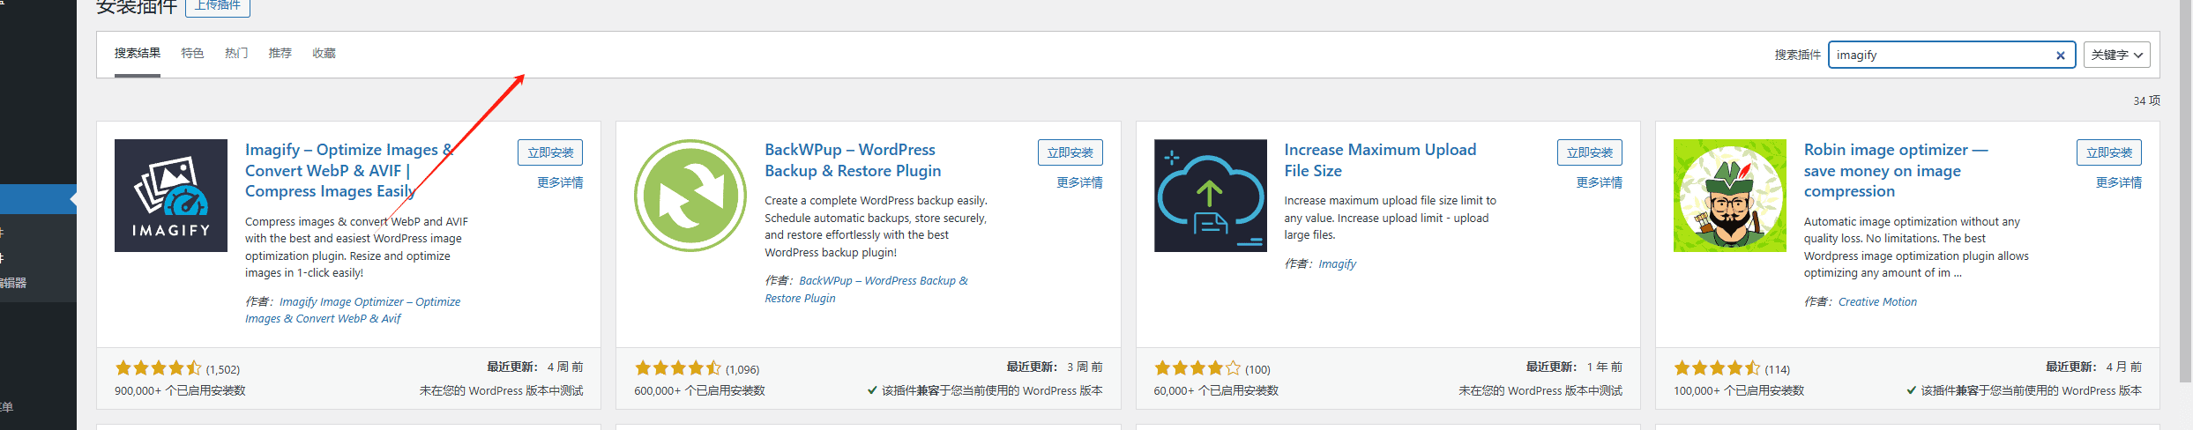This screenshot has width=2193, height=430.
Task: Open the Increase Maximum Upload File Size title
Action: tap(1380, 160)
